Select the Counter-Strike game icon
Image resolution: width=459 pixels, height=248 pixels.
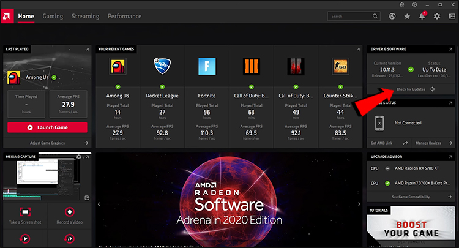tap(340, 66)
